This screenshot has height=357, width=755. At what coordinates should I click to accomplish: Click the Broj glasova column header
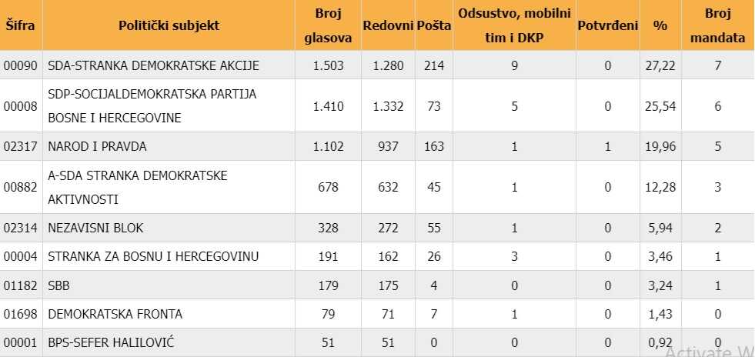tap(328, 25)
